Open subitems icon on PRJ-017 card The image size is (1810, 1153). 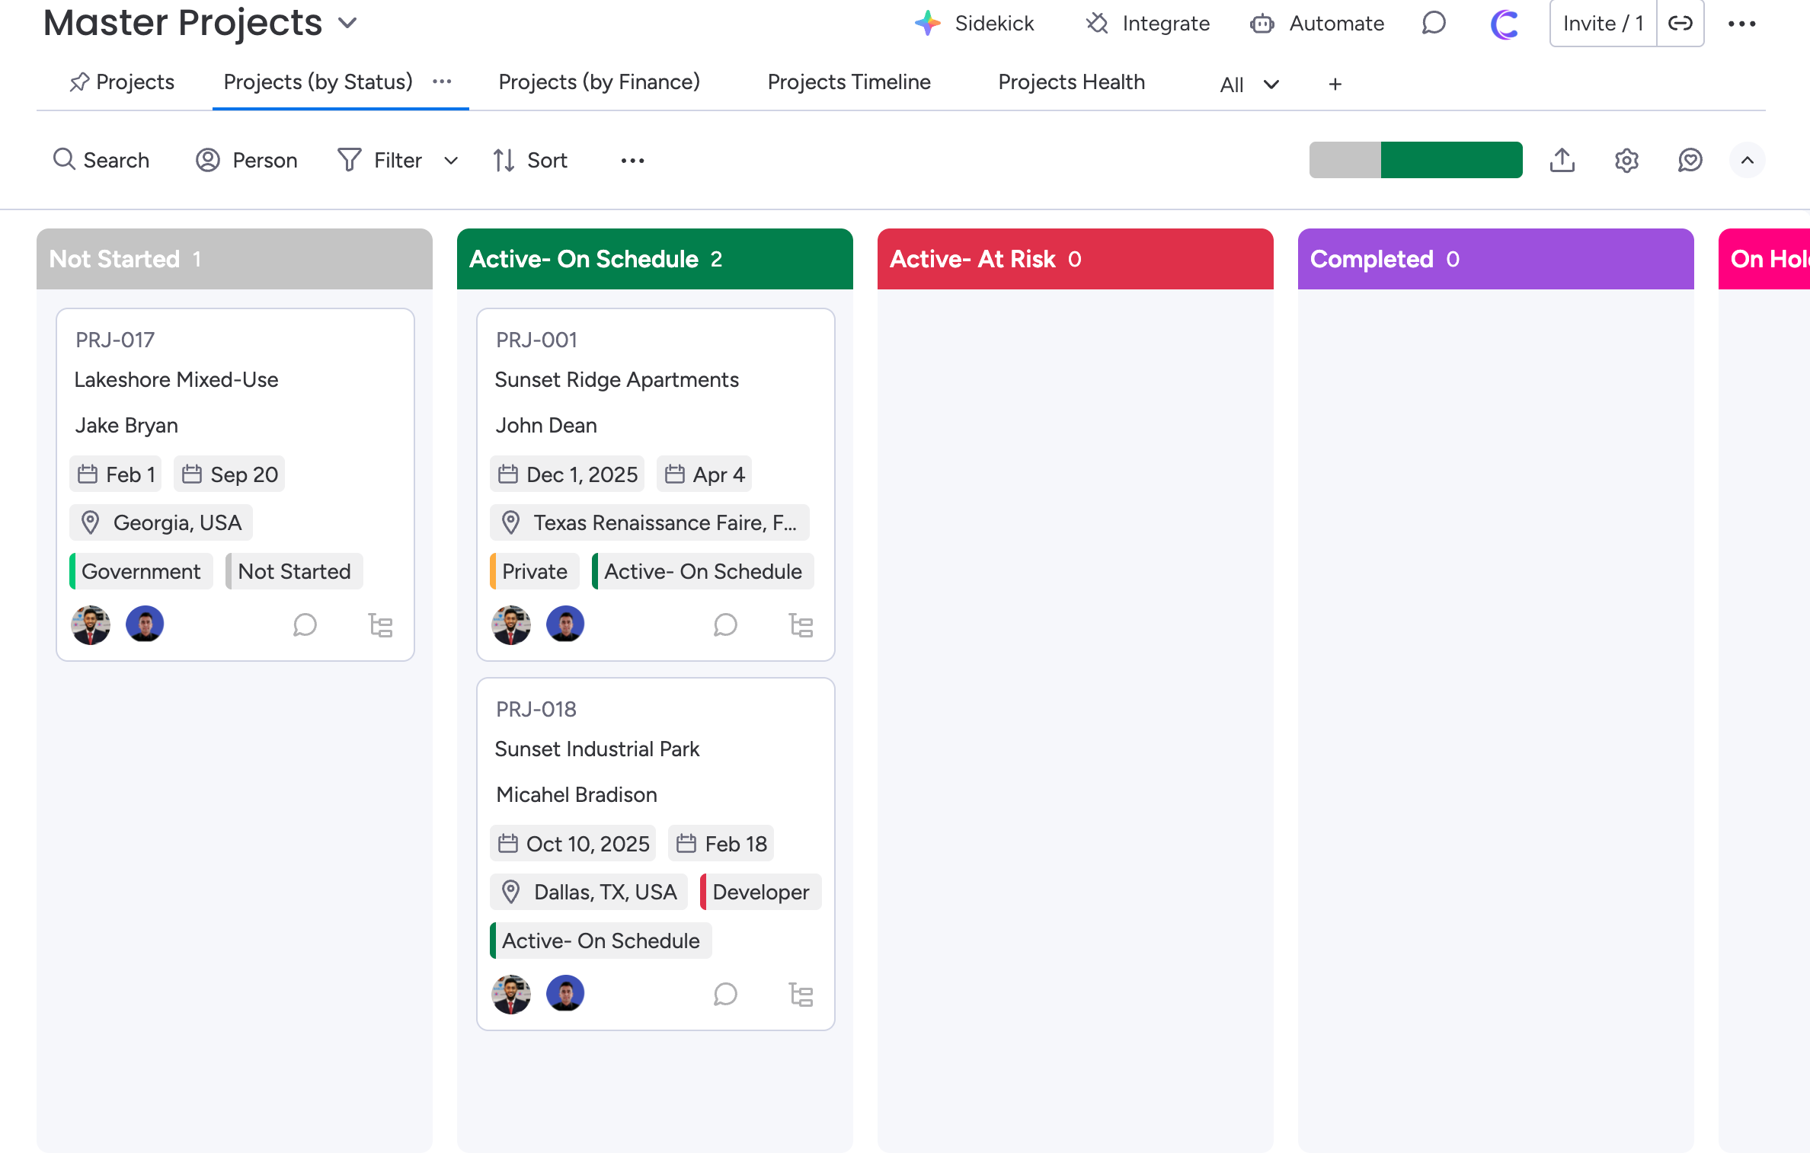pyautogui.click(x=380, y=625)
